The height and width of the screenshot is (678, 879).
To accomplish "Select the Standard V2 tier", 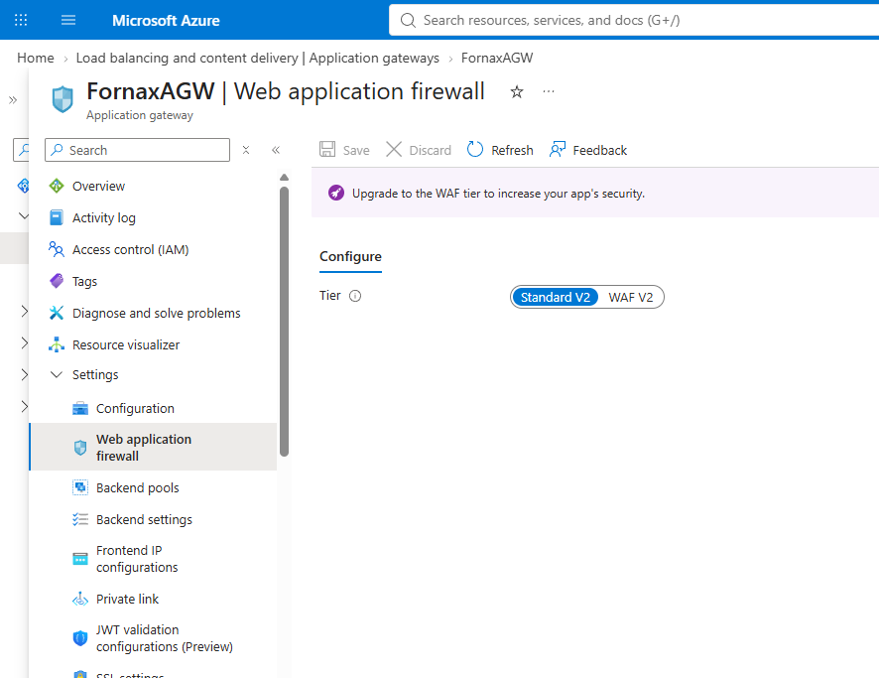I will tap(555, 297).
